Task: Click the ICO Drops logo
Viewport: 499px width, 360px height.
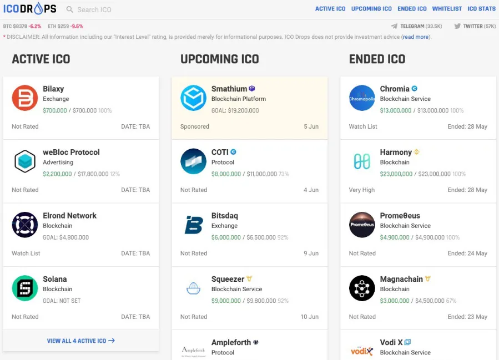Action: tap(29, 8)
